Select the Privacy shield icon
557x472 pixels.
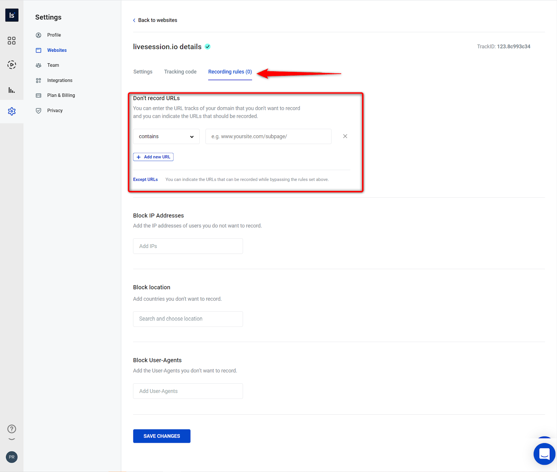click(x=38, y=110)
